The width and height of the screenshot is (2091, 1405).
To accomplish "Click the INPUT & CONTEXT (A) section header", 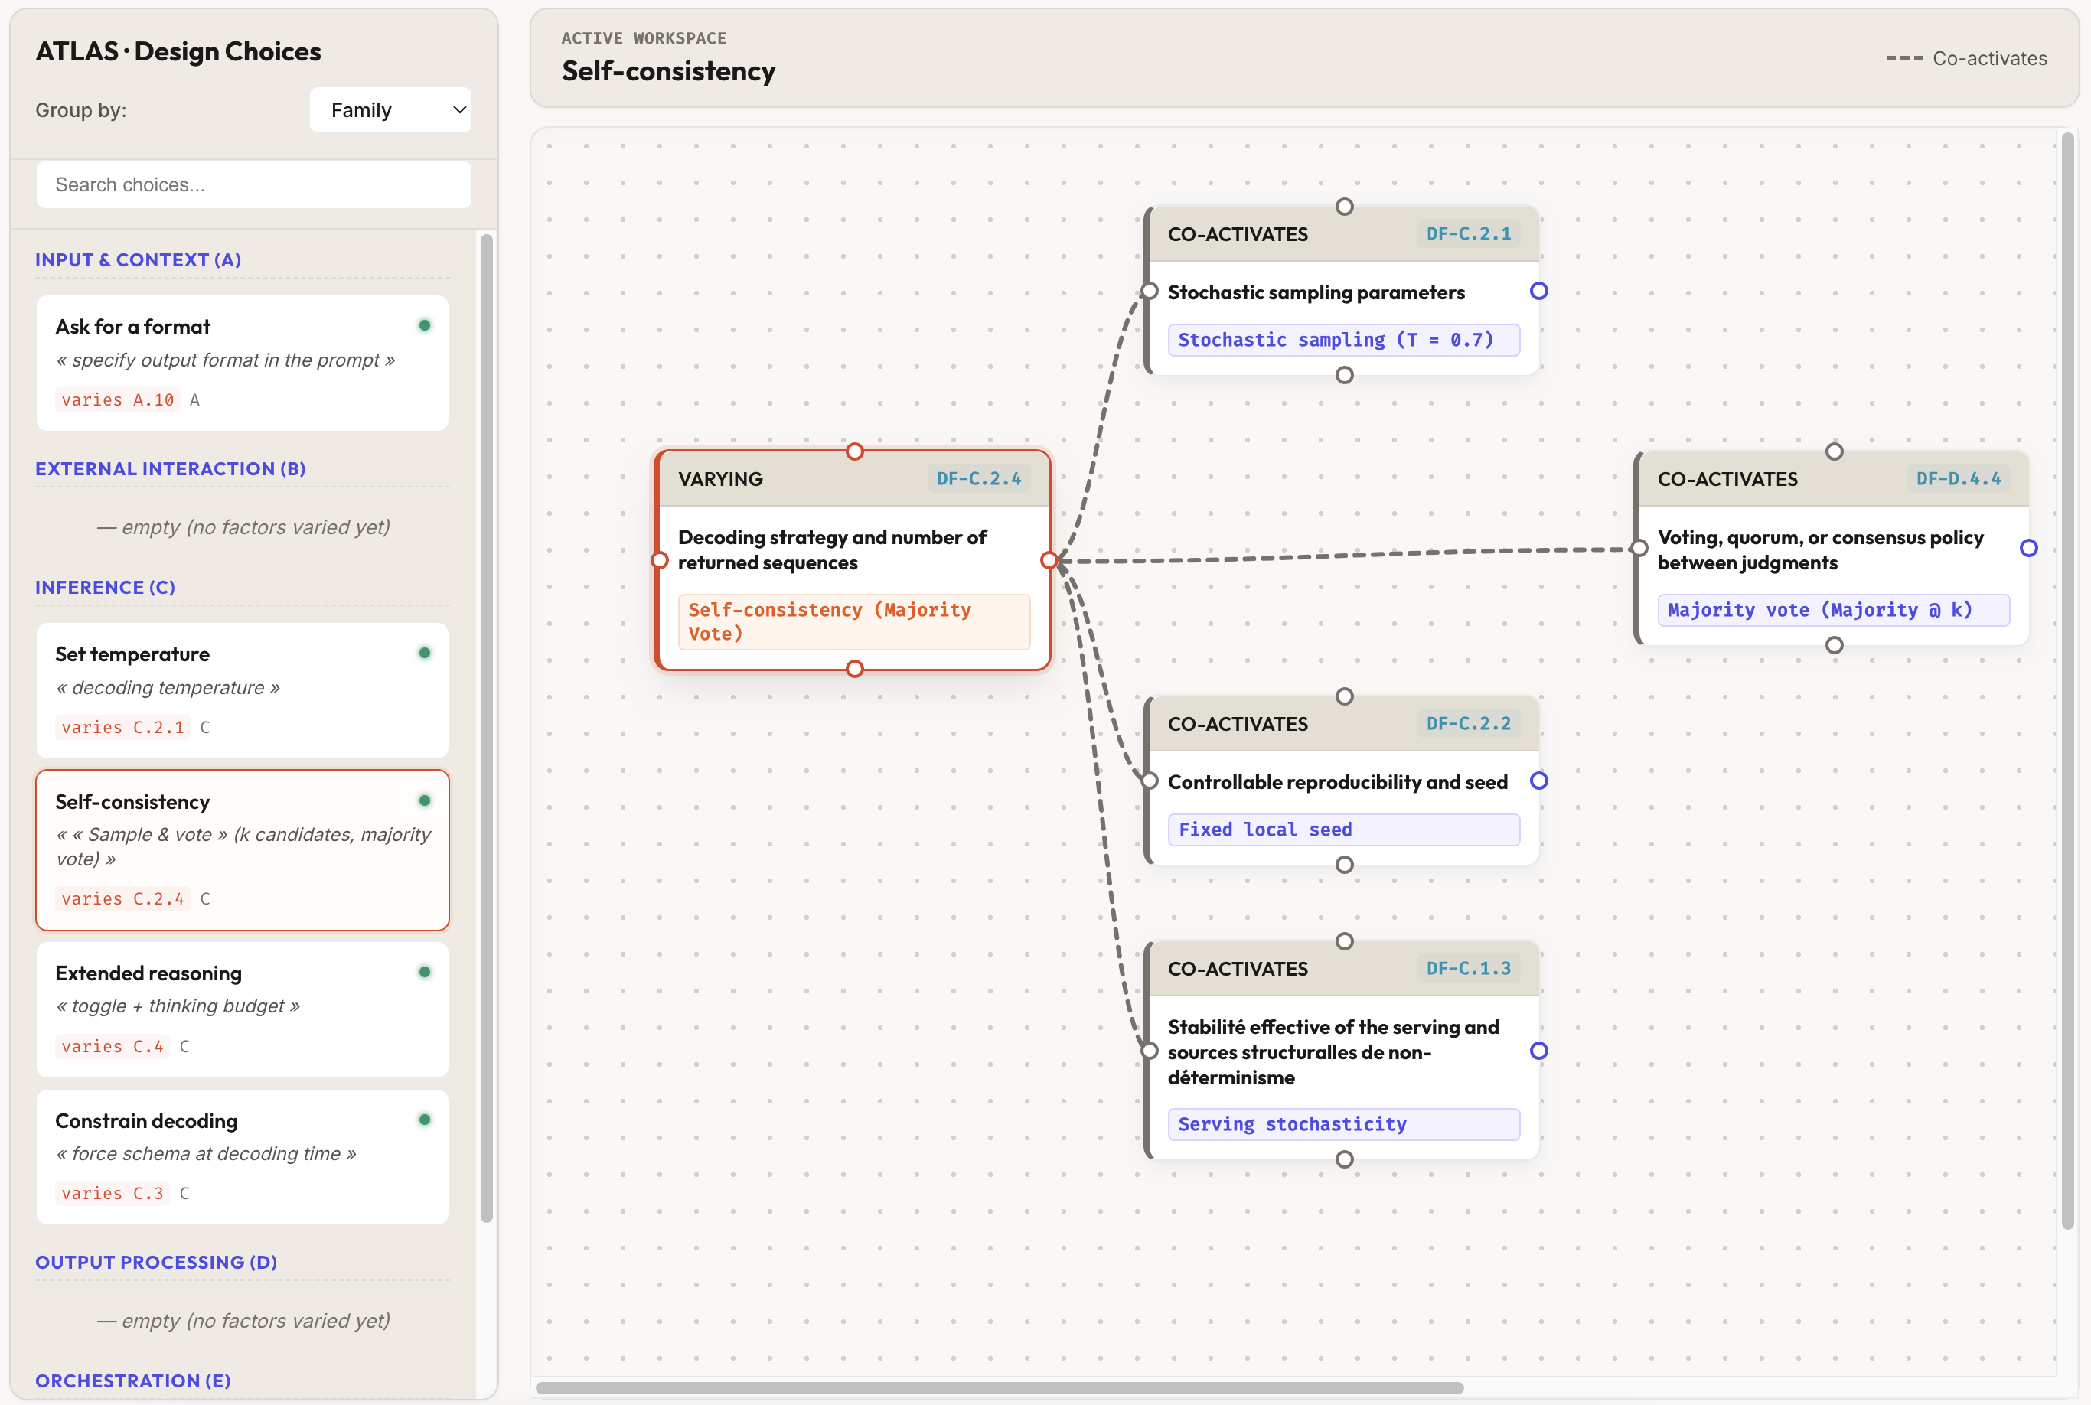I will click(138, 260).
